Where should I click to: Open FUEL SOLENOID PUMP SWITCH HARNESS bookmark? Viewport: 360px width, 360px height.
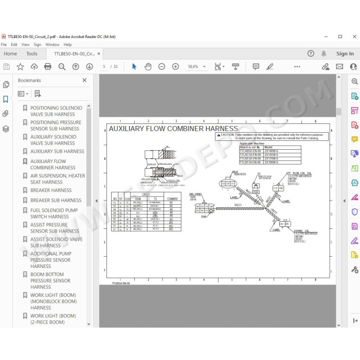click(x=54, y=213)
